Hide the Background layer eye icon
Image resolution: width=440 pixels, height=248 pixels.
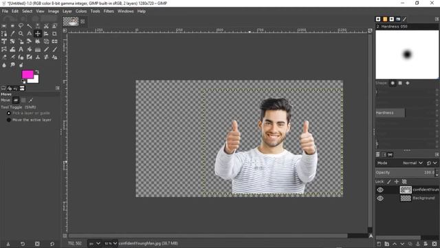tap(380, 198)
